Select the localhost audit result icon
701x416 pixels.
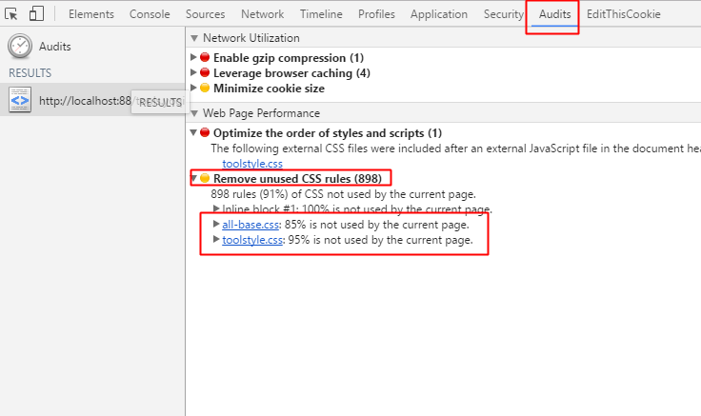20,99
